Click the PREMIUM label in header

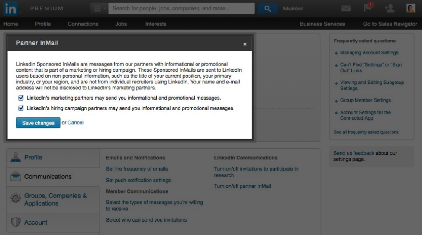pos(47,9)
